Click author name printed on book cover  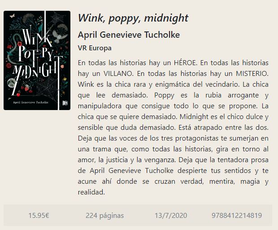coord(30,102)
